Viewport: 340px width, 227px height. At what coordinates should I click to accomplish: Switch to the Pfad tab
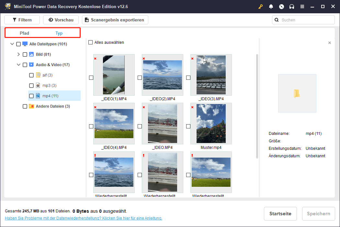pyautogui.click(x=24, y=33)
